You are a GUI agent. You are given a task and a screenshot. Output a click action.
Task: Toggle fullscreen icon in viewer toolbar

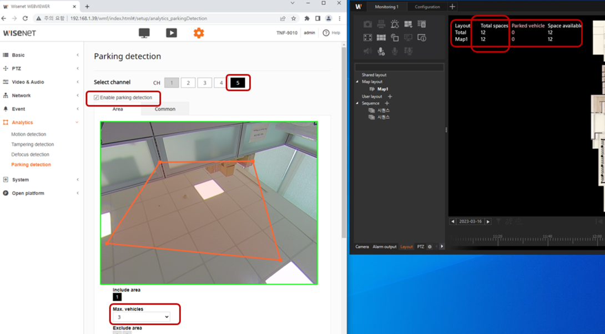coord(367,38)
